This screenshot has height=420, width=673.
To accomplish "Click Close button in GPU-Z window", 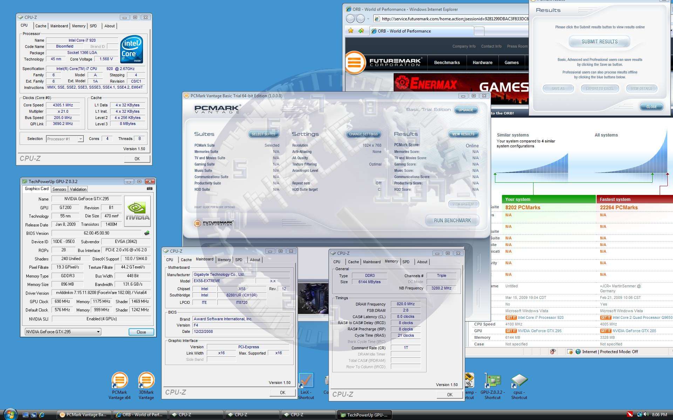I will click(x=141, y=332).
